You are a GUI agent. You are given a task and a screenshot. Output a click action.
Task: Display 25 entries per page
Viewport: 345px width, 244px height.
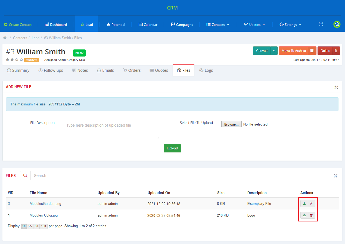pyautogui.click(x=30, y=226)
